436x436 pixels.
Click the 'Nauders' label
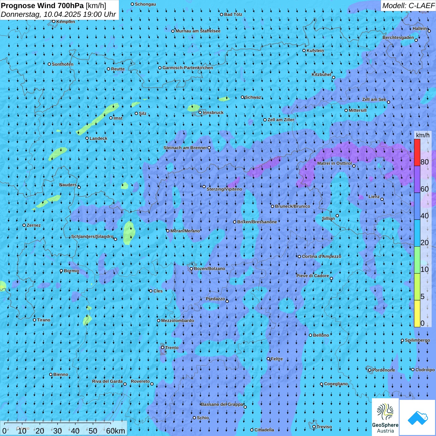(x=68, y=185)
